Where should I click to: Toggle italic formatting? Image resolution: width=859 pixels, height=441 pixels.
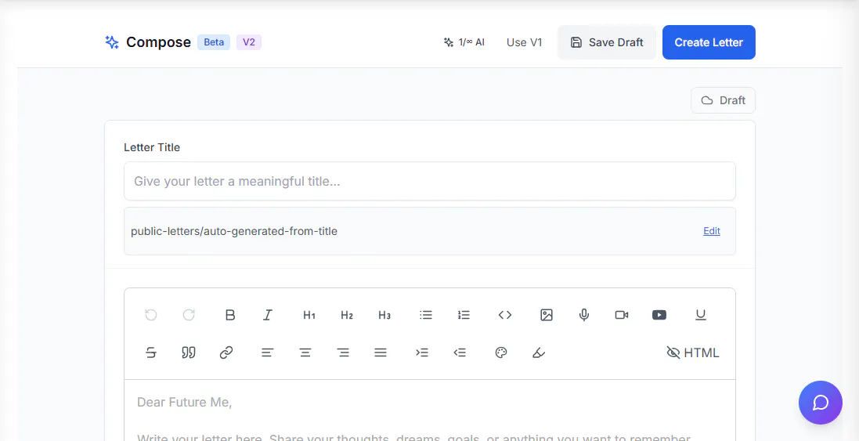(x=267, y=315)
